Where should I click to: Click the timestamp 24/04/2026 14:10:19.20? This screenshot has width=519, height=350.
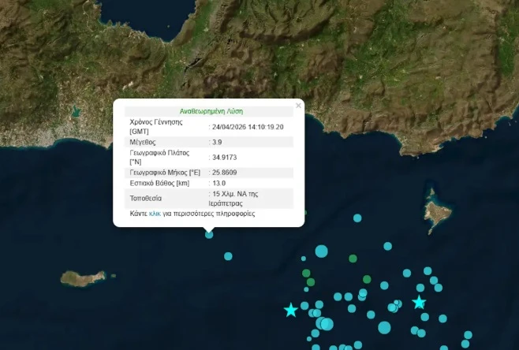pos(248,127)
